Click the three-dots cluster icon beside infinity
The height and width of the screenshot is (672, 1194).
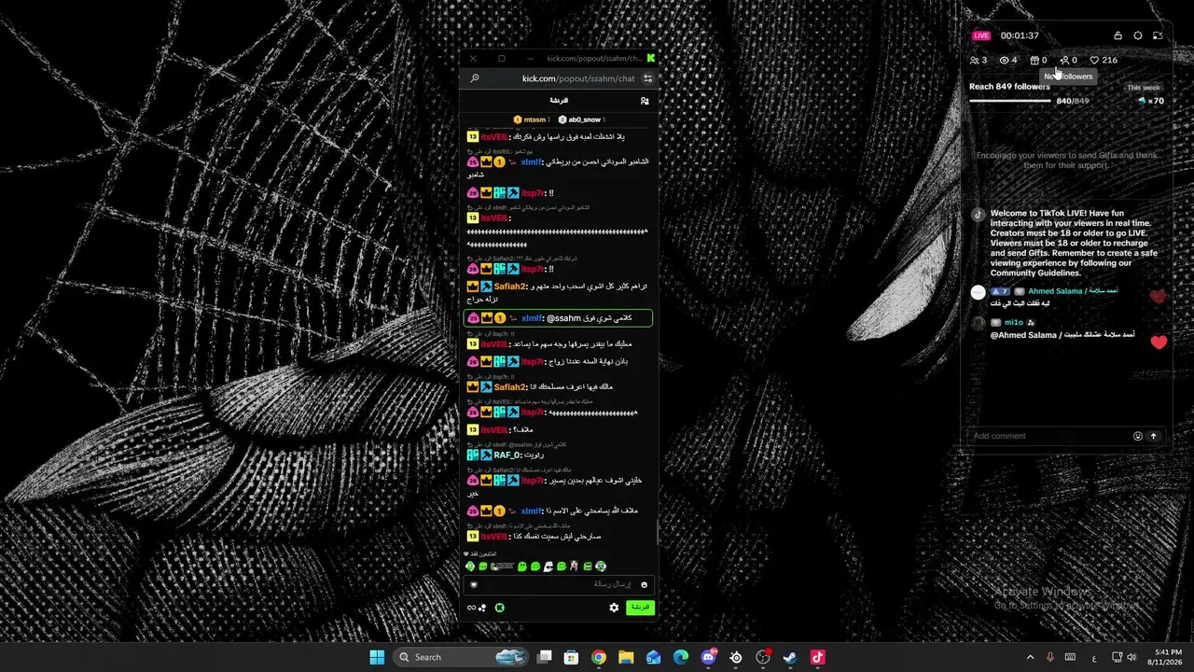point(482,608)
